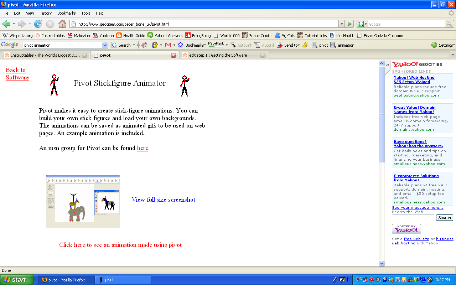456x285 pixels.
Task: Open the Health Guide bookmark
Action: coord(131,36)
